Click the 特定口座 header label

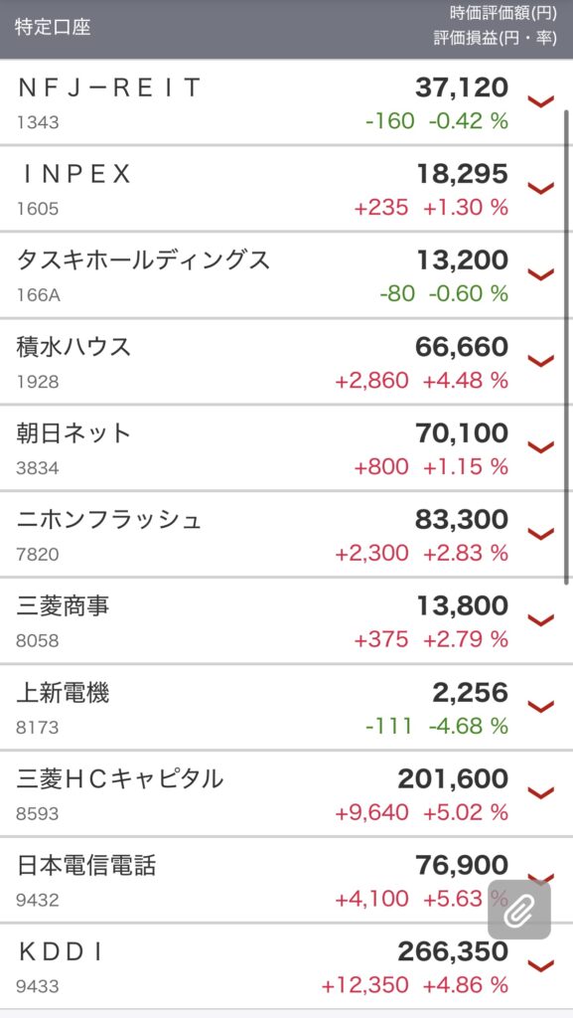(53, 28)
